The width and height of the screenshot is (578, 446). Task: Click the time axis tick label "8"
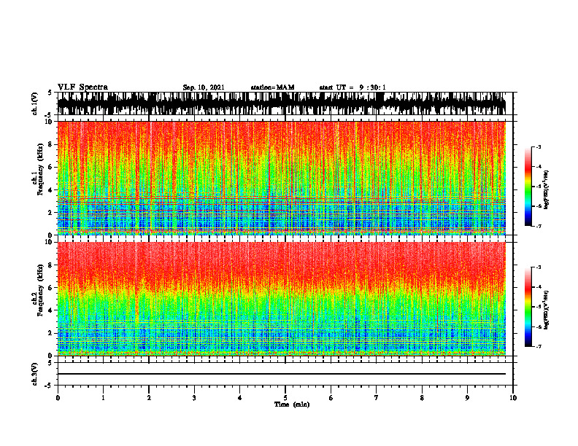[422, 398]
